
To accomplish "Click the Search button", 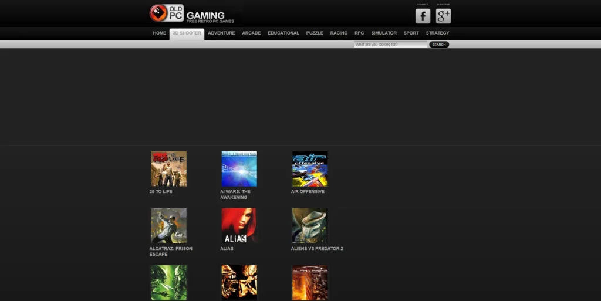I will [x=439, y=45].
